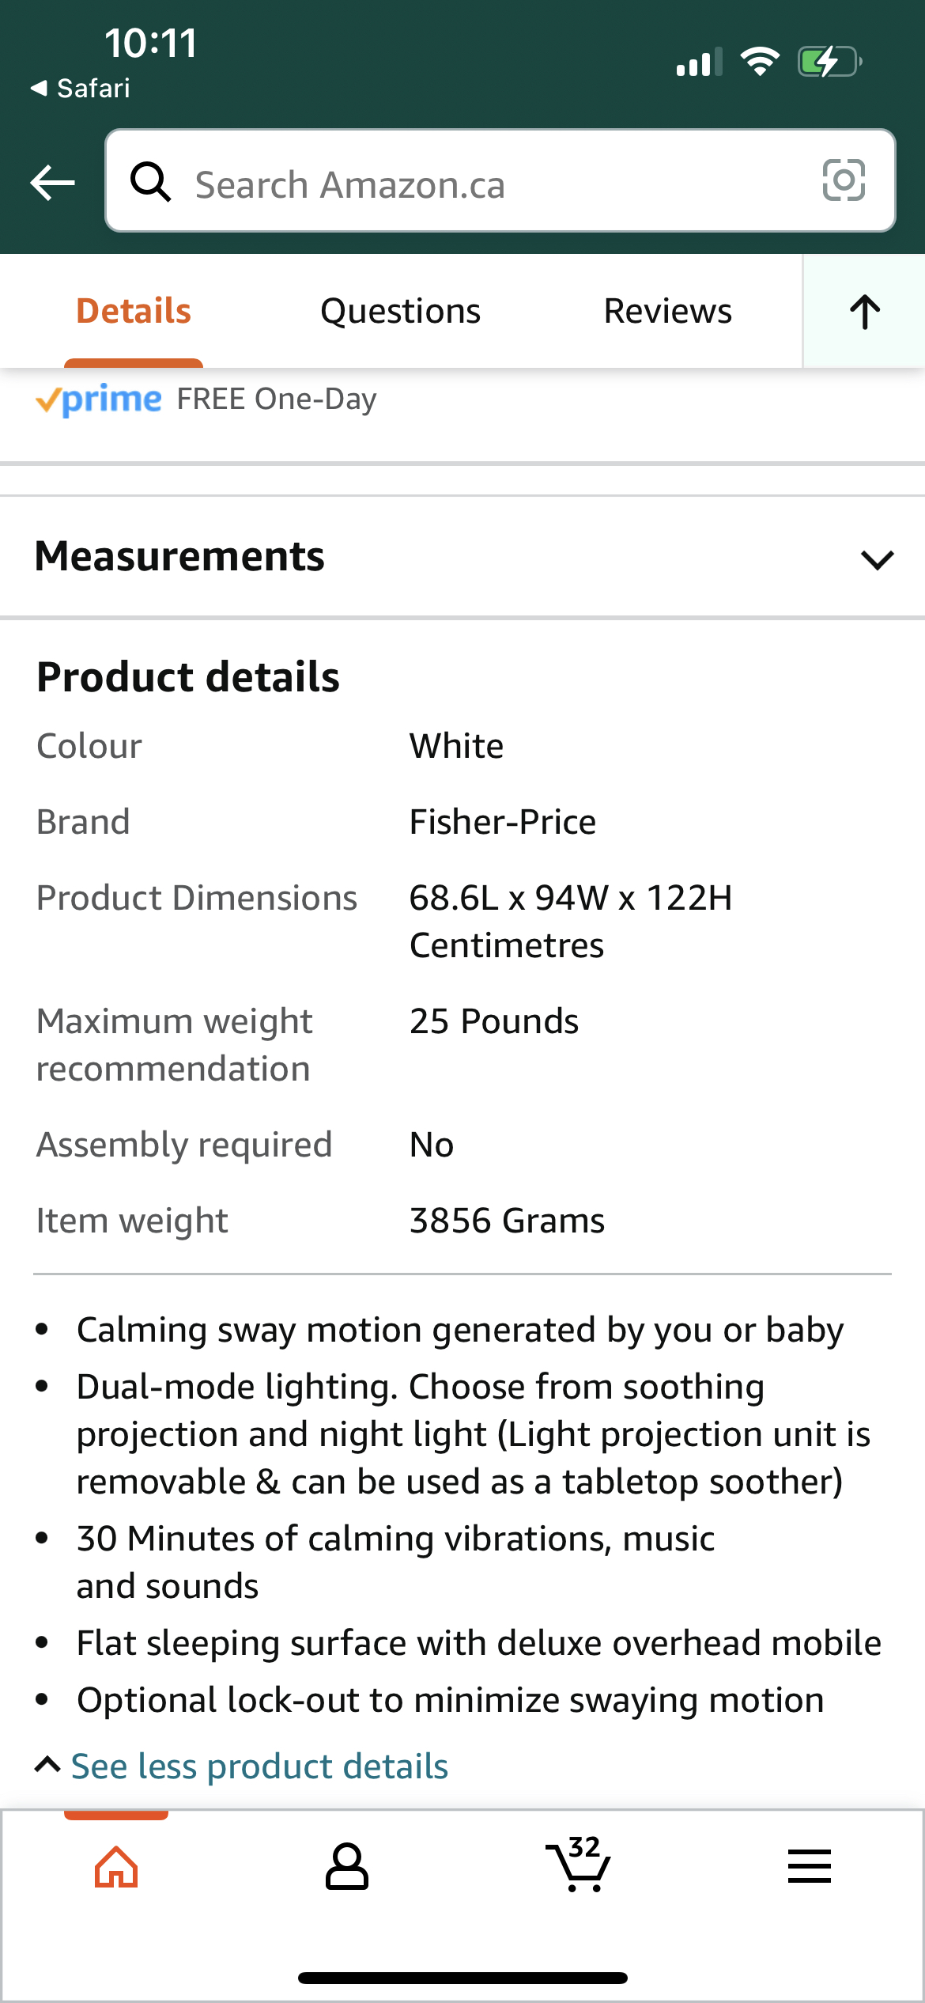Select the Details tab

point(134,312)
